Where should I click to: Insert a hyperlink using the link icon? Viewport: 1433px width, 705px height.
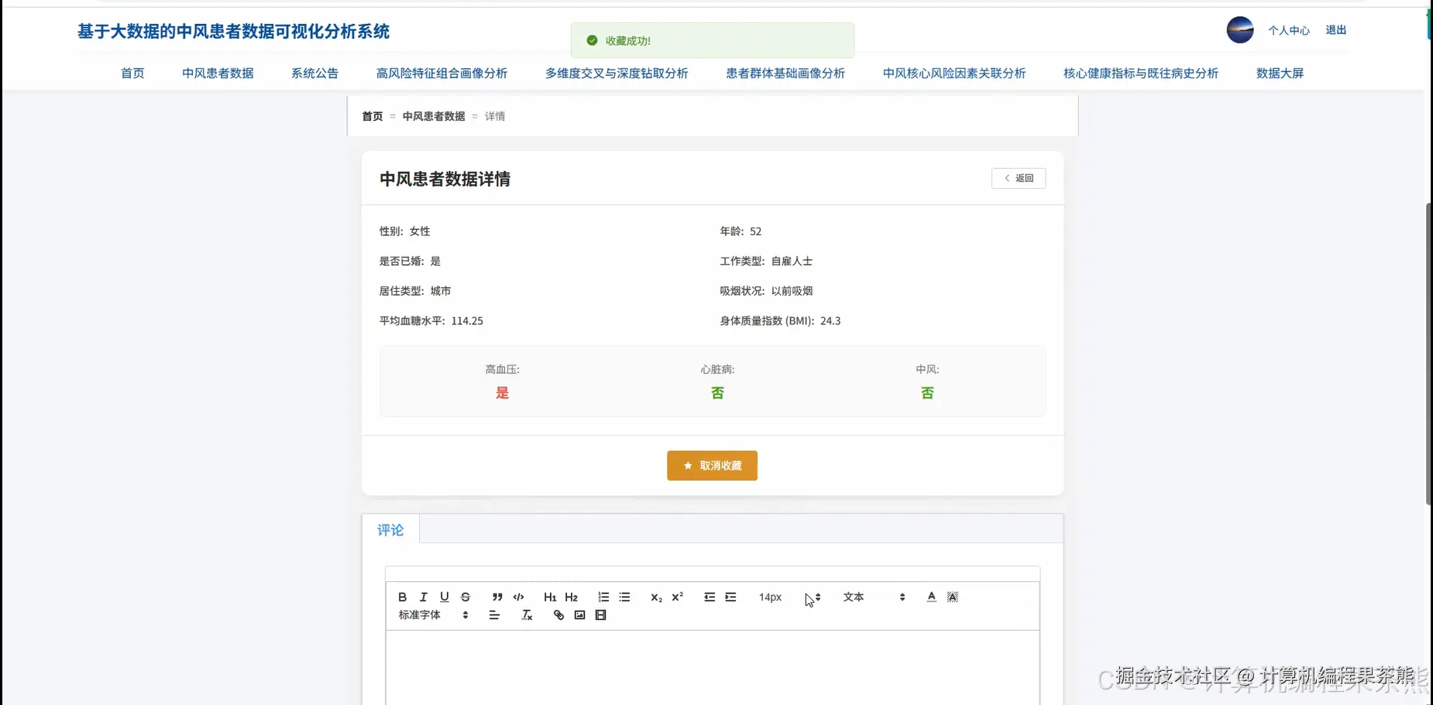click(558, 615)
